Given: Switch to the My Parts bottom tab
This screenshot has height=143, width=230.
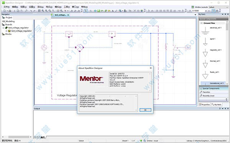Looking at the screenshot, I should pyautogui.click(x=217, y=105).
